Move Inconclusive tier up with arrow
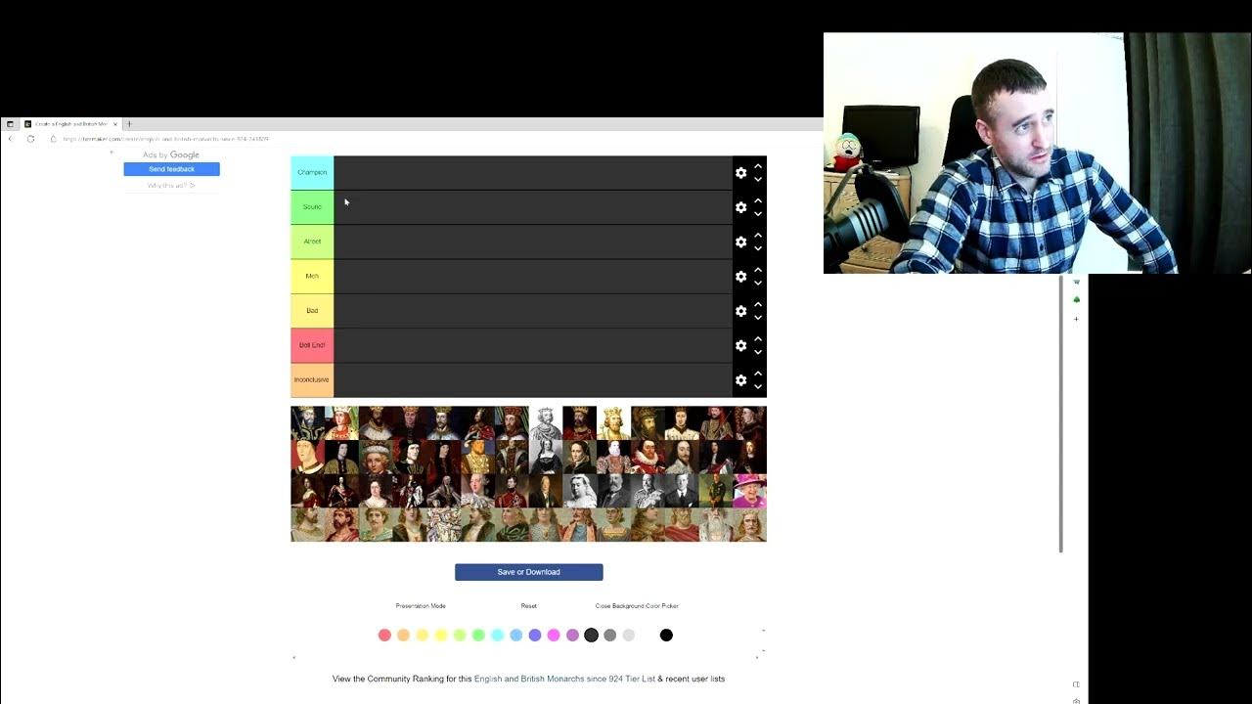 pyautogui.click(x=758, y=374)
